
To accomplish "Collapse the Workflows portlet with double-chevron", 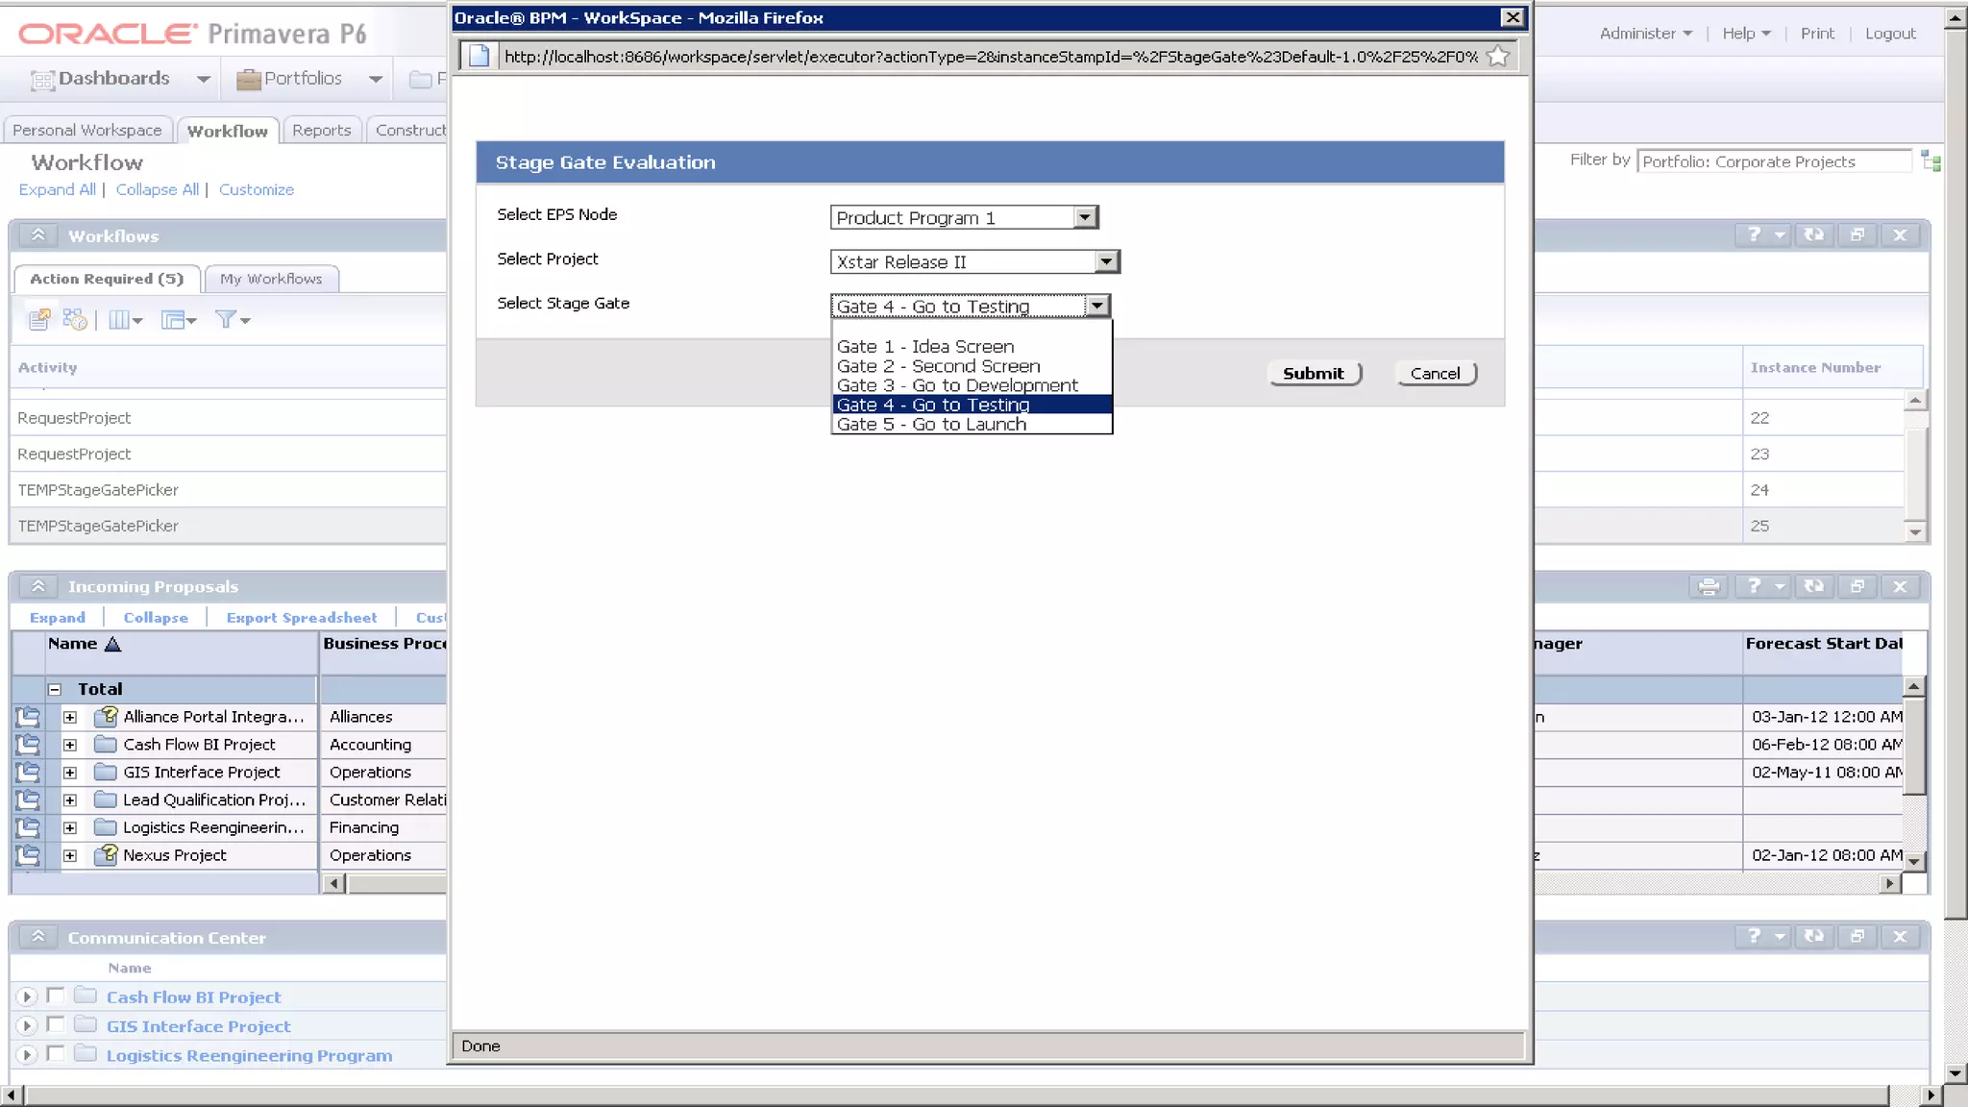I will (x=37, y=235).
